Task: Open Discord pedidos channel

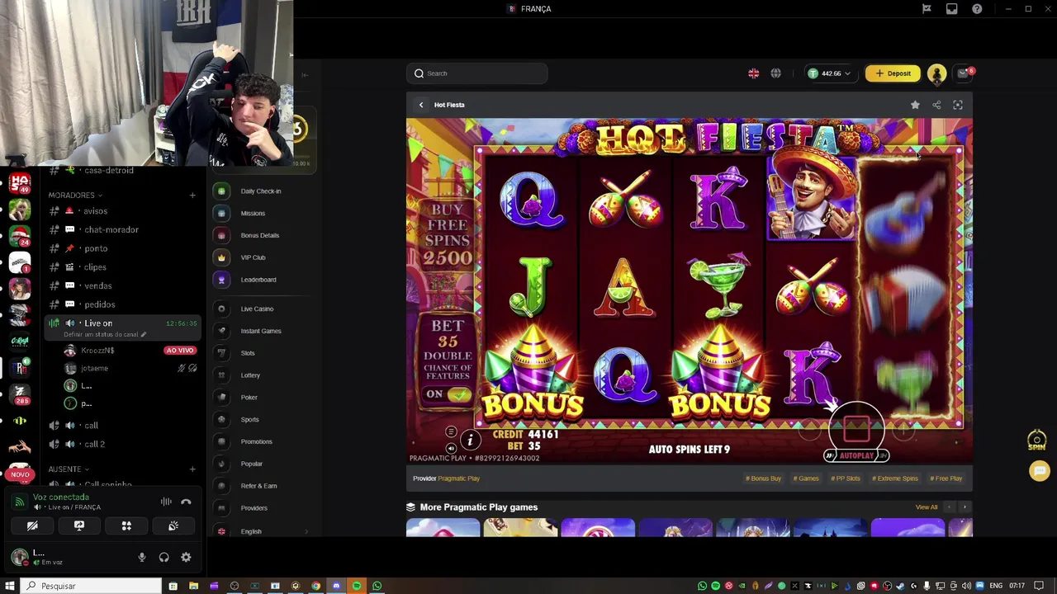Action: click(x=121, y=304)
